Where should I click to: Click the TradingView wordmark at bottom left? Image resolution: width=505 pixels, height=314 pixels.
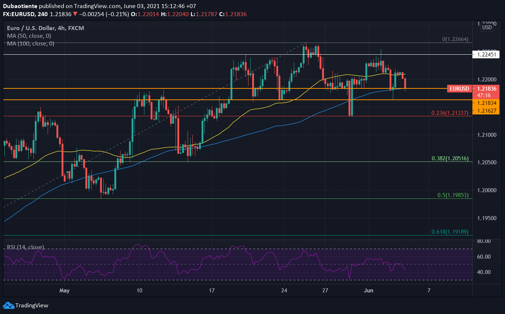32,305
